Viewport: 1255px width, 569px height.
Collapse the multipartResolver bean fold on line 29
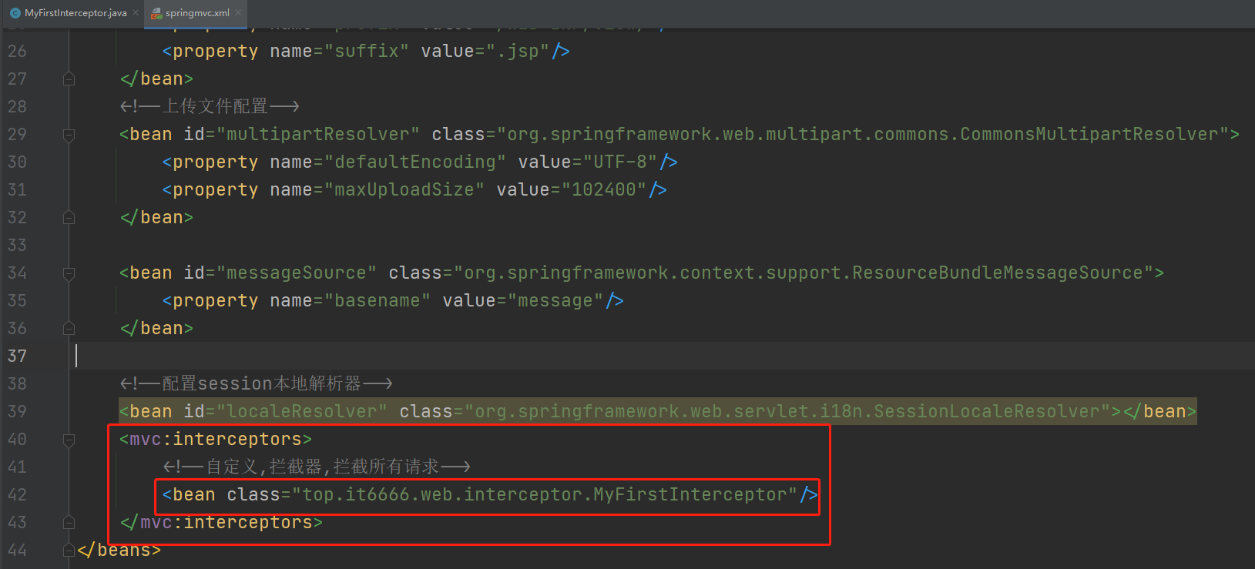coord(69,135)
